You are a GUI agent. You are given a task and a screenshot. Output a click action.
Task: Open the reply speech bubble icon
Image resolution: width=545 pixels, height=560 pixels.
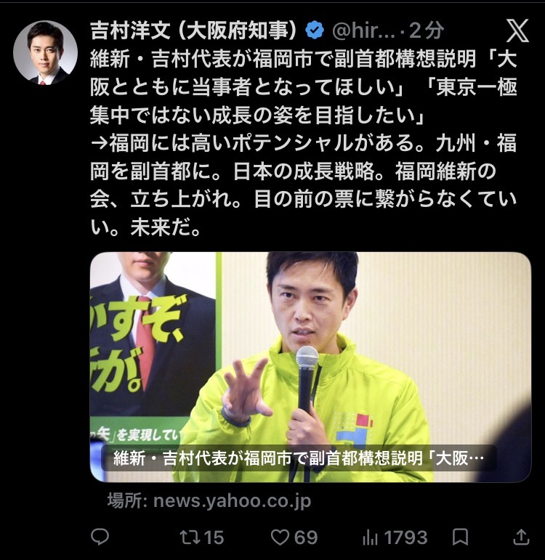100,537
